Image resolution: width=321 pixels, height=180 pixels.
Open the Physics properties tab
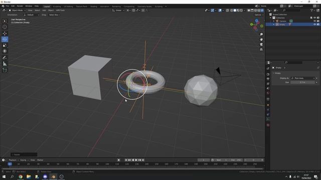pyautogui.click(x=268, y=110)
